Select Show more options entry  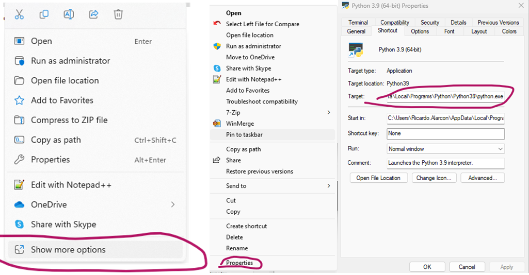coord(95,250)
